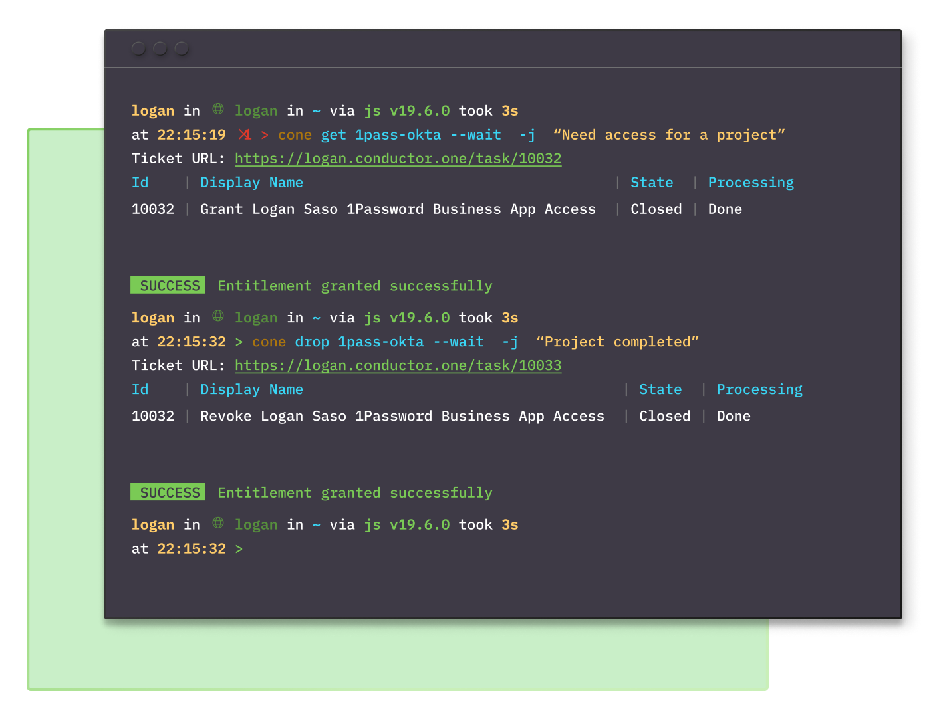Click the tilde home directory symbol in the prompt

[x=317, y=110]
